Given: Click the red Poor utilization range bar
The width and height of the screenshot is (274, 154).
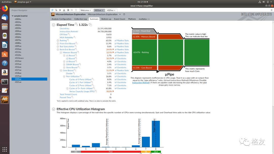Looking at the screenshot, I should pyautogui.click(x=111, y=152).
